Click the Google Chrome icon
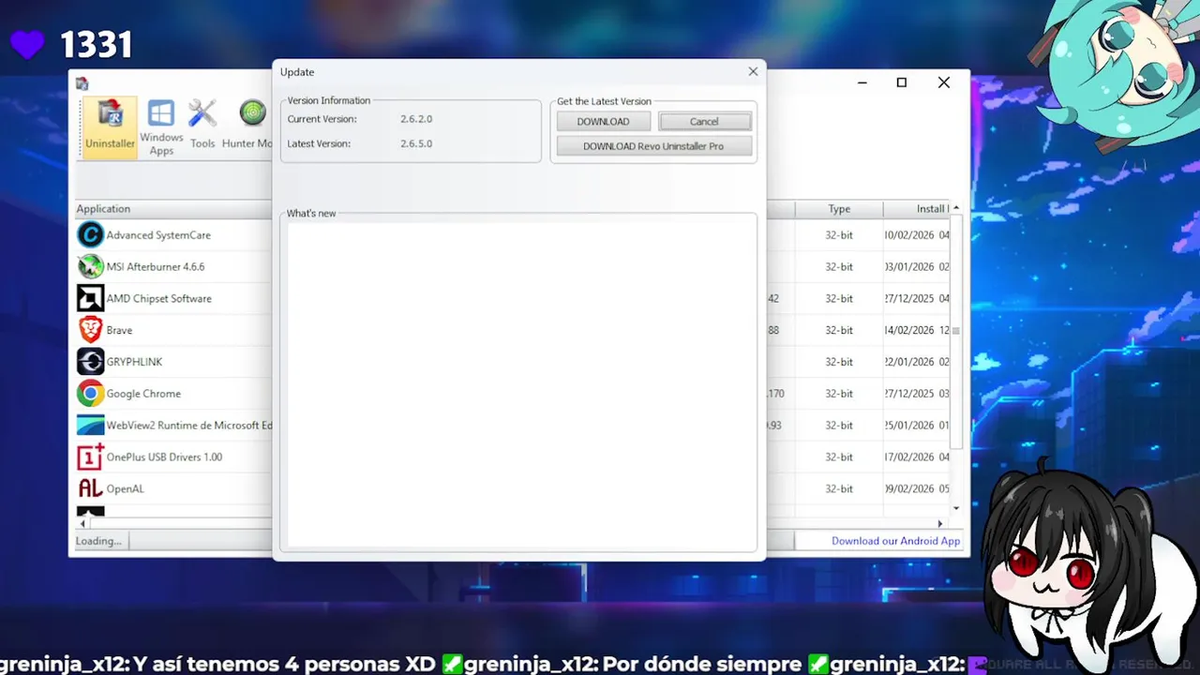Viewport: 1200px width, 675px height. click(x=90, y=394)
